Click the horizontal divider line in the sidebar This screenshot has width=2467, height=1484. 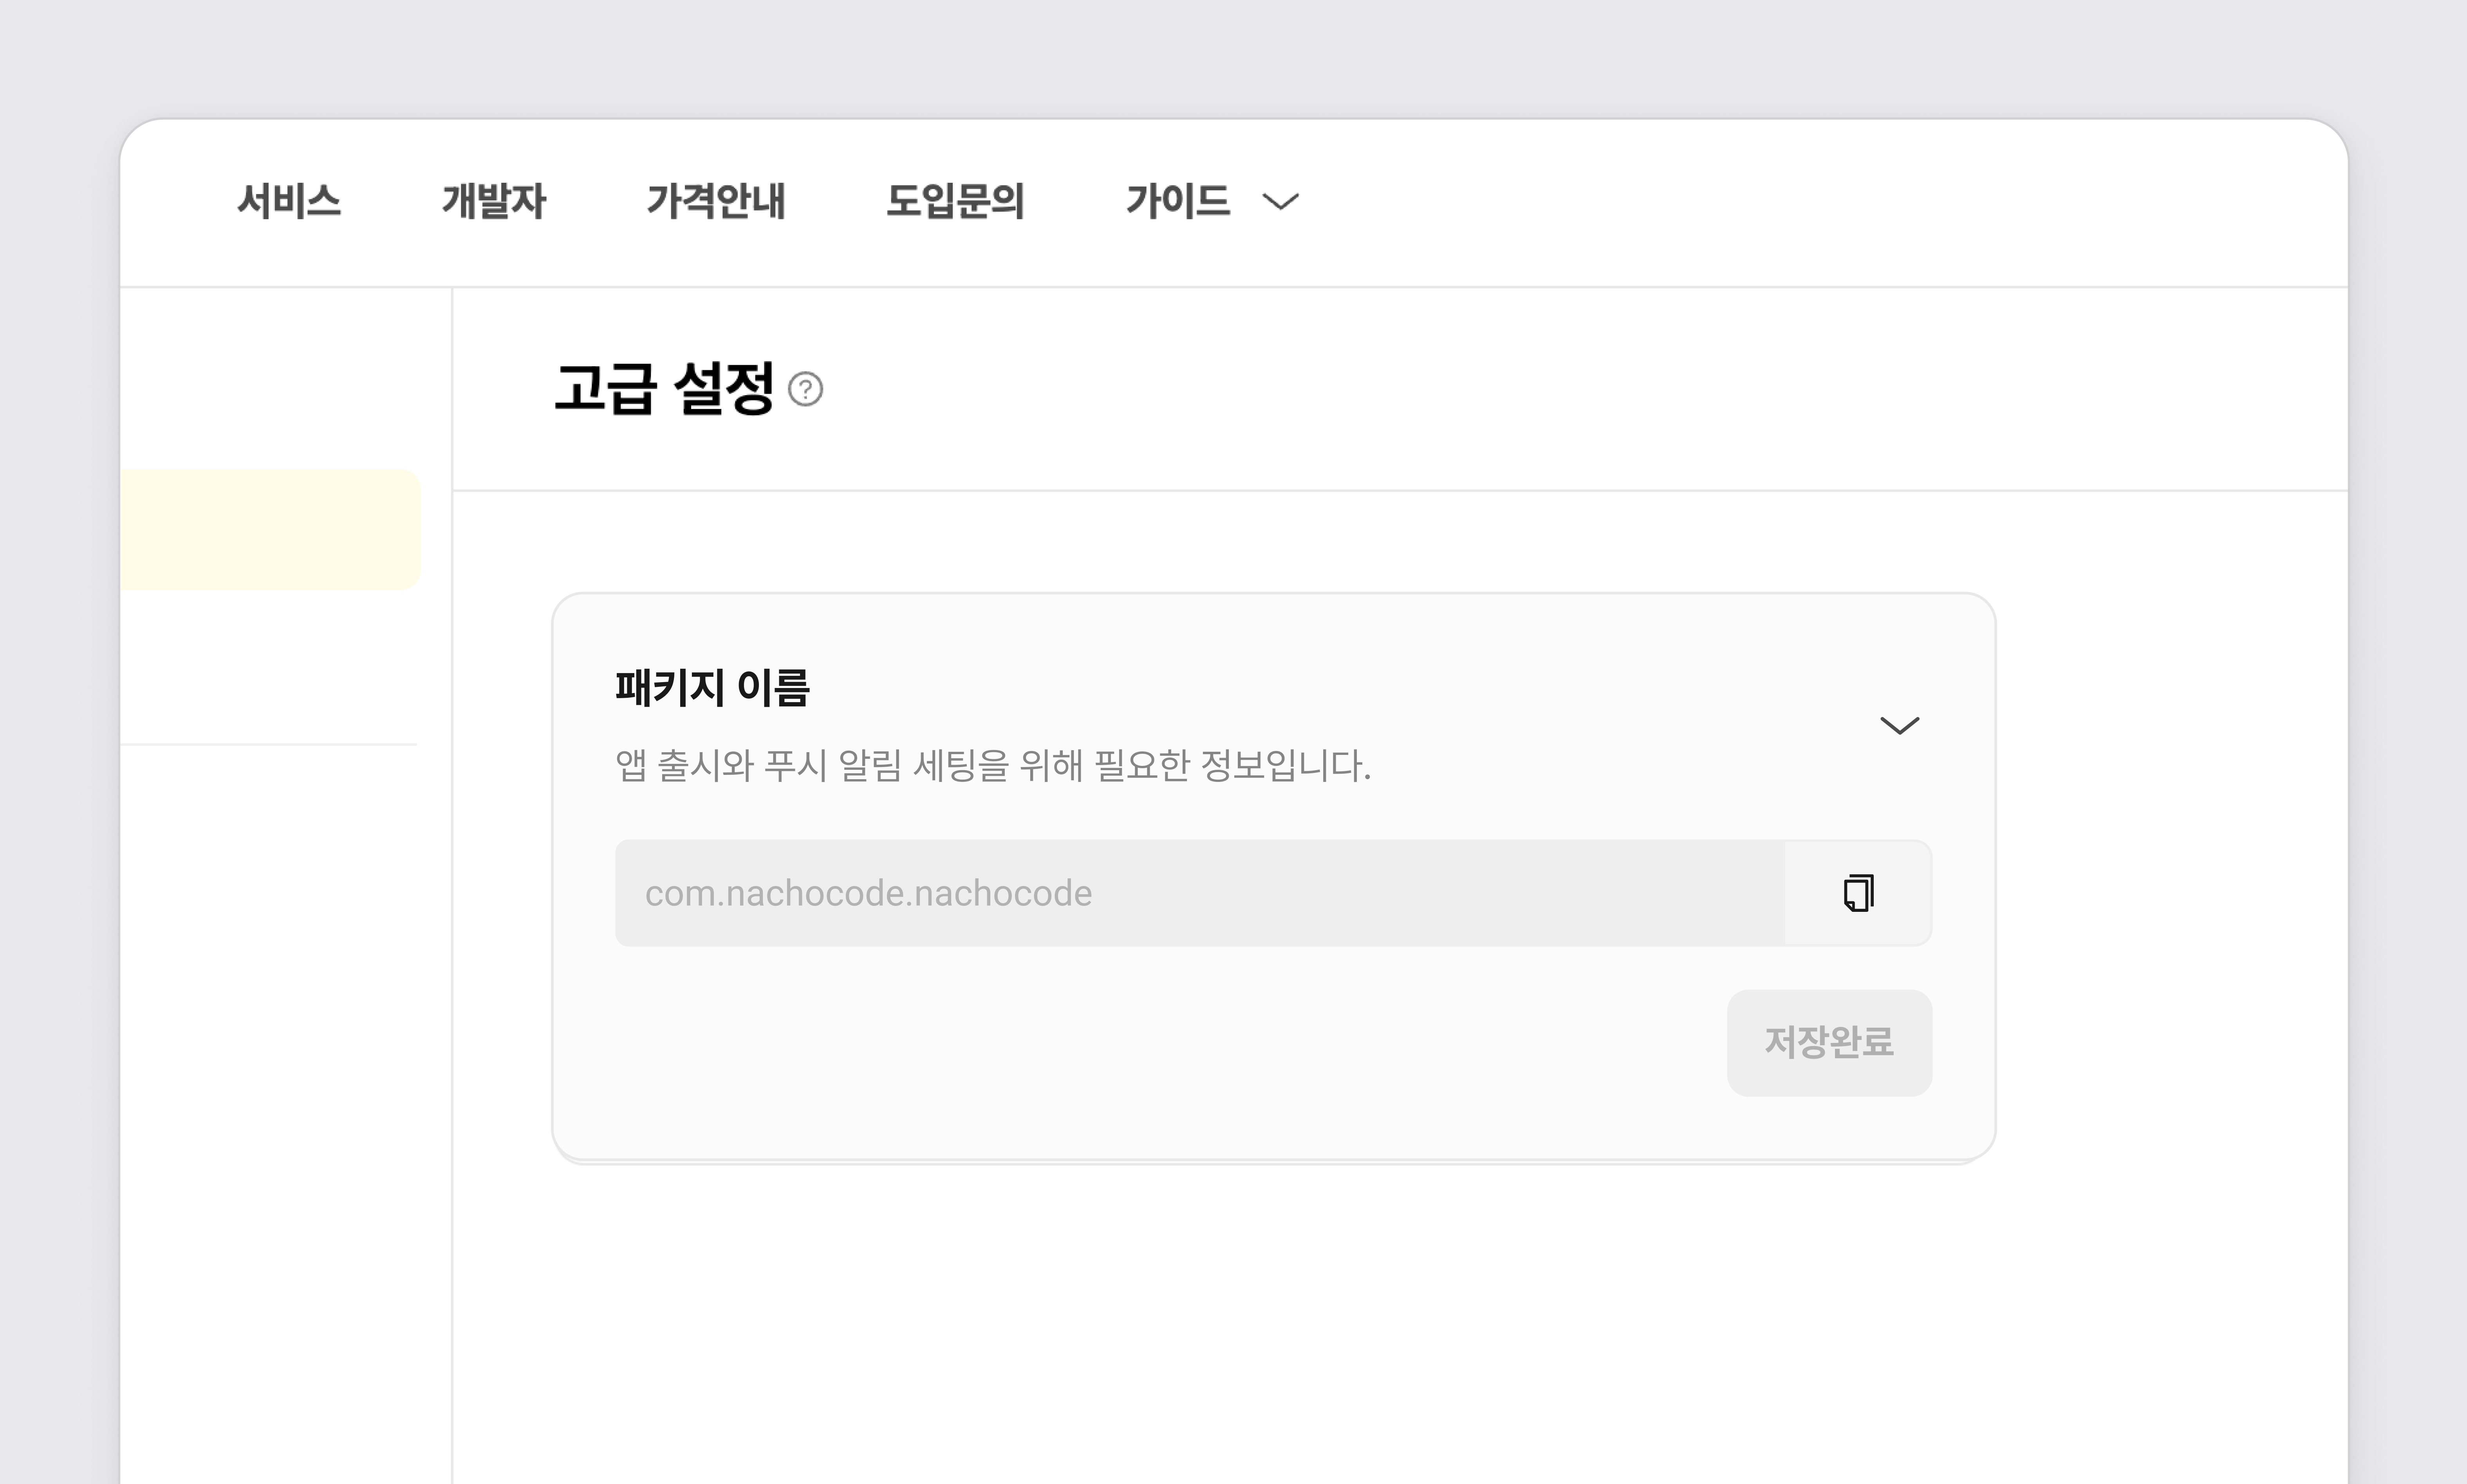tap(268, 744)
